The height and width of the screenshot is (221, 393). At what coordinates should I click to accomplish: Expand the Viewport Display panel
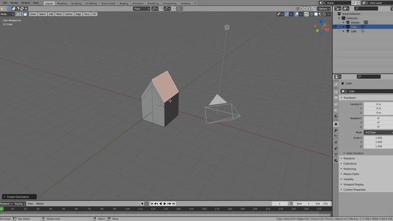click(354, 184)
